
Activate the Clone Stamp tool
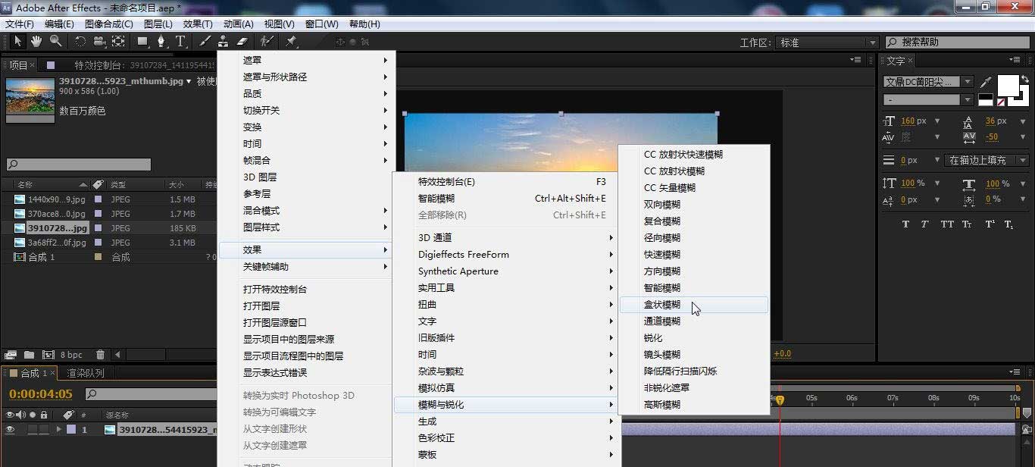(224, 41)
